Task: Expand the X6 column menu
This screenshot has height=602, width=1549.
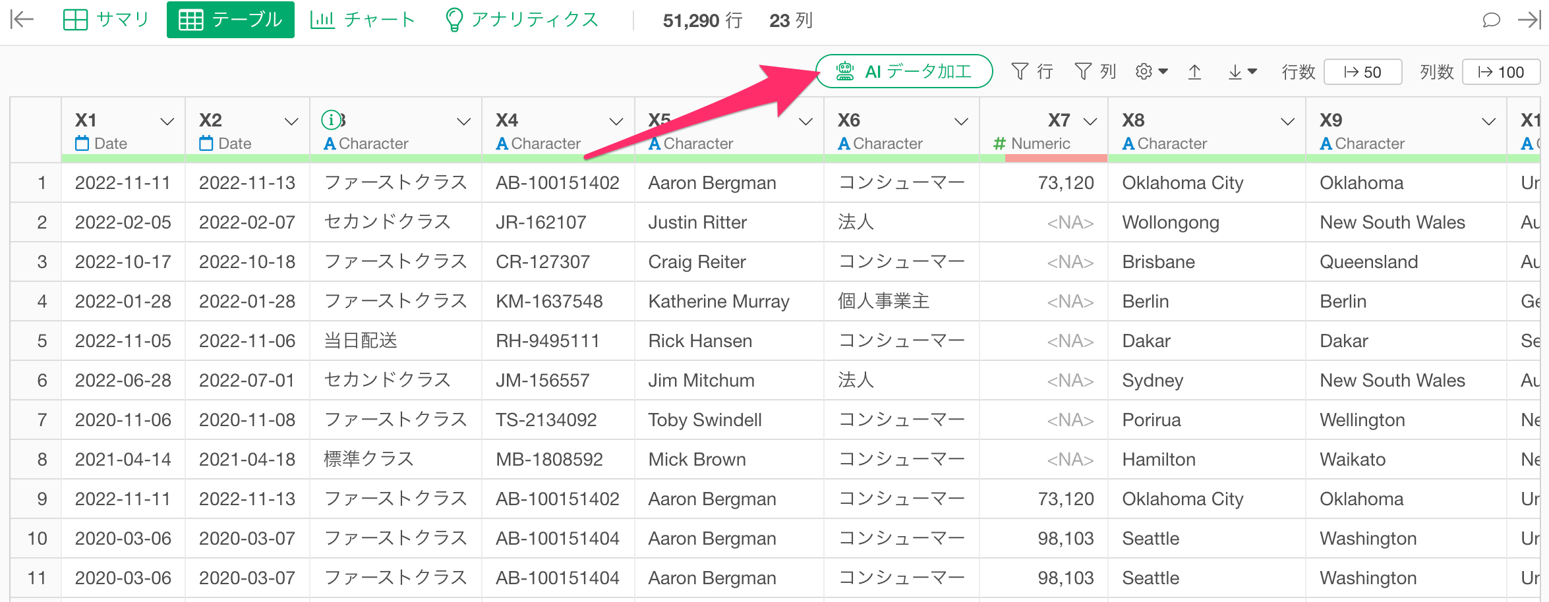Action: click(x=962, y=121)
